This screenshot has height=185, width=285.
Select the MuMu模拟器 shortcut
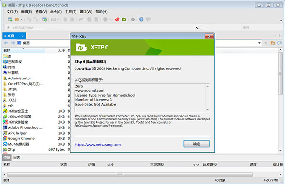click(x=16, y=144)
